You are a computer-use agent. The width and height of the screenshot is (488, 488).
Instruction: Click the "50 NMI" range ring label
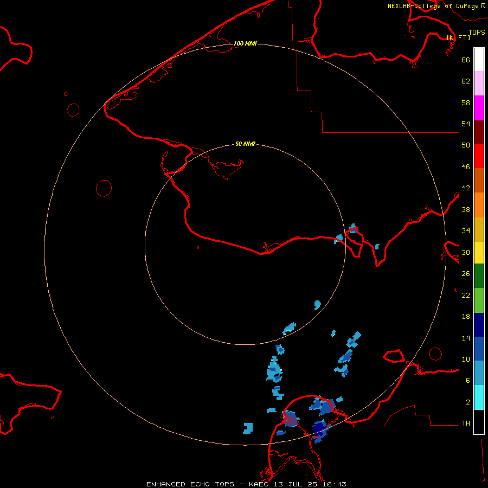[x=245, y=144]
